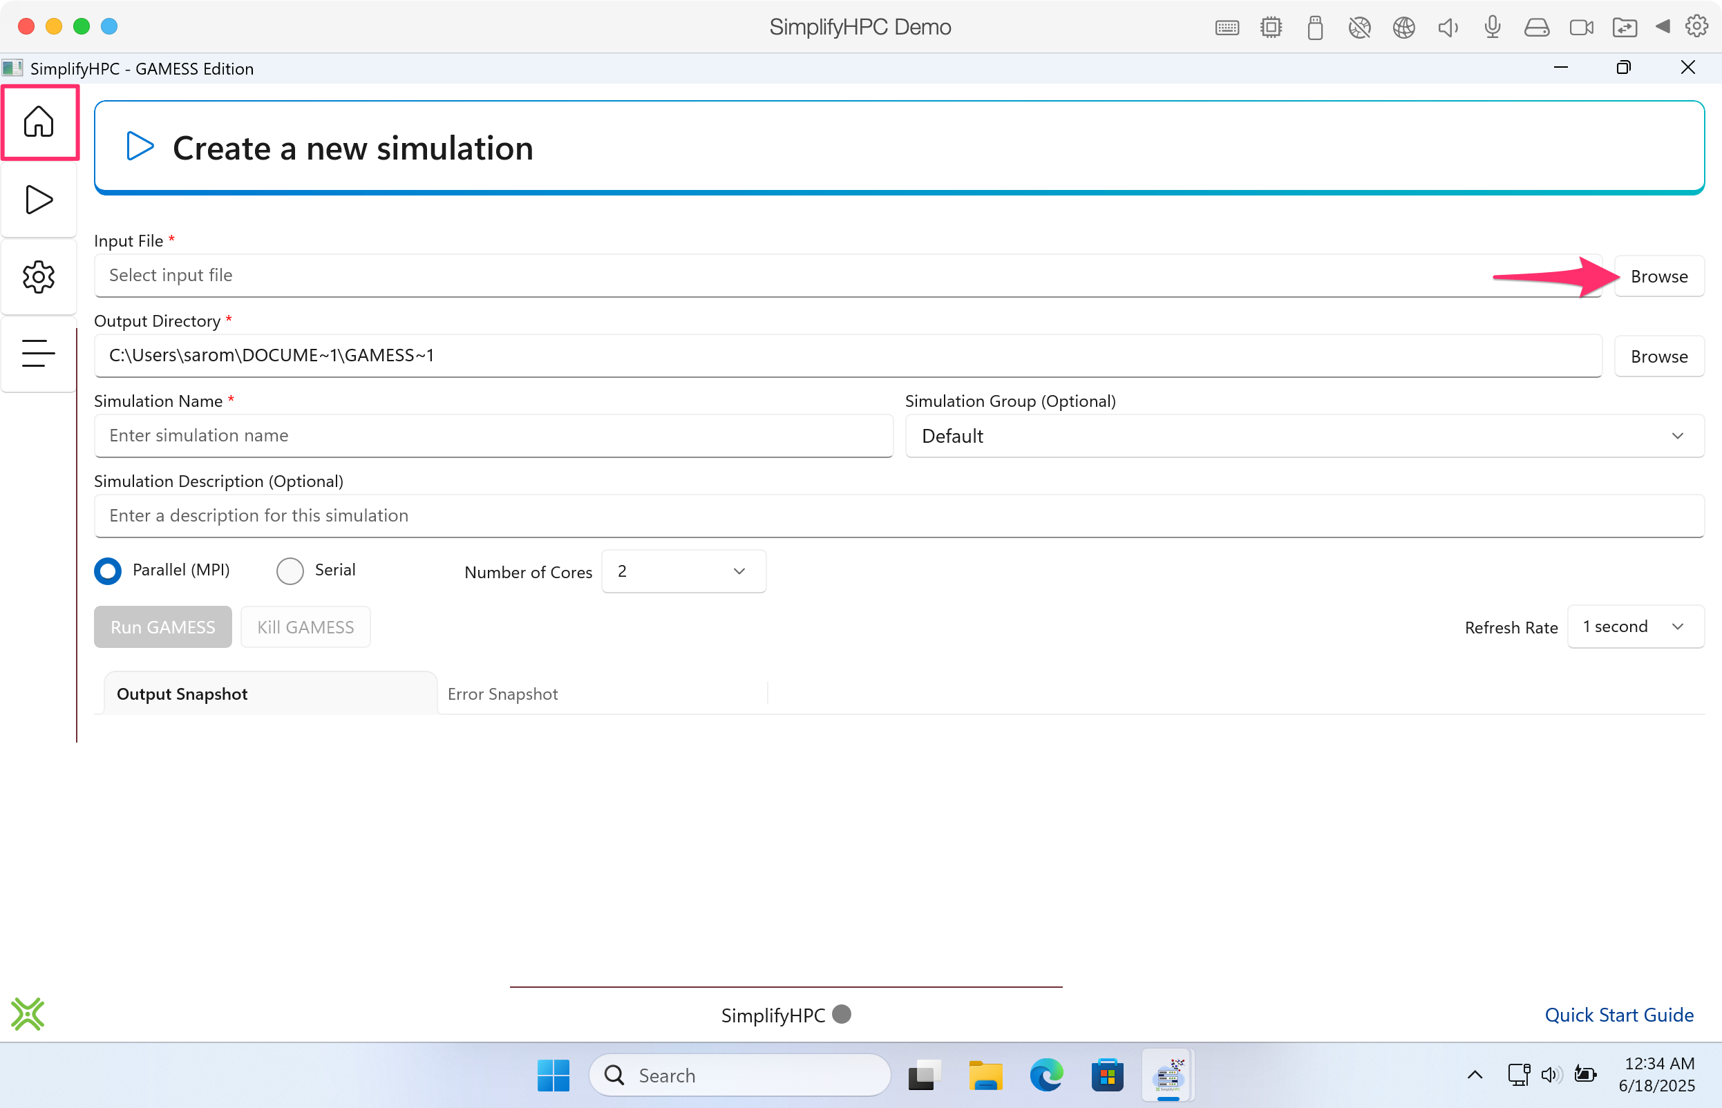Viewport: 1722px width, 1108px height.
Task: Click Browse next to Input File
Action: coord(1658,276)
